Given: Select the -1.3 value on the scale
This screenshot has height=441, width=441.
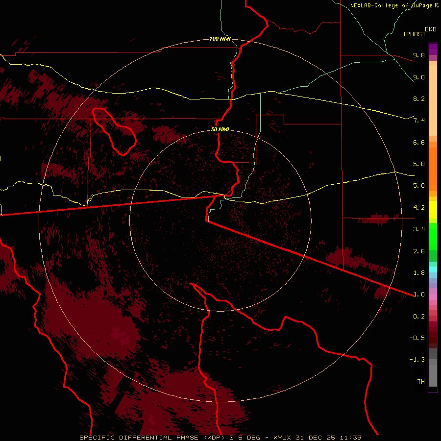Looking at the screenshot, I should coord(417,360).
